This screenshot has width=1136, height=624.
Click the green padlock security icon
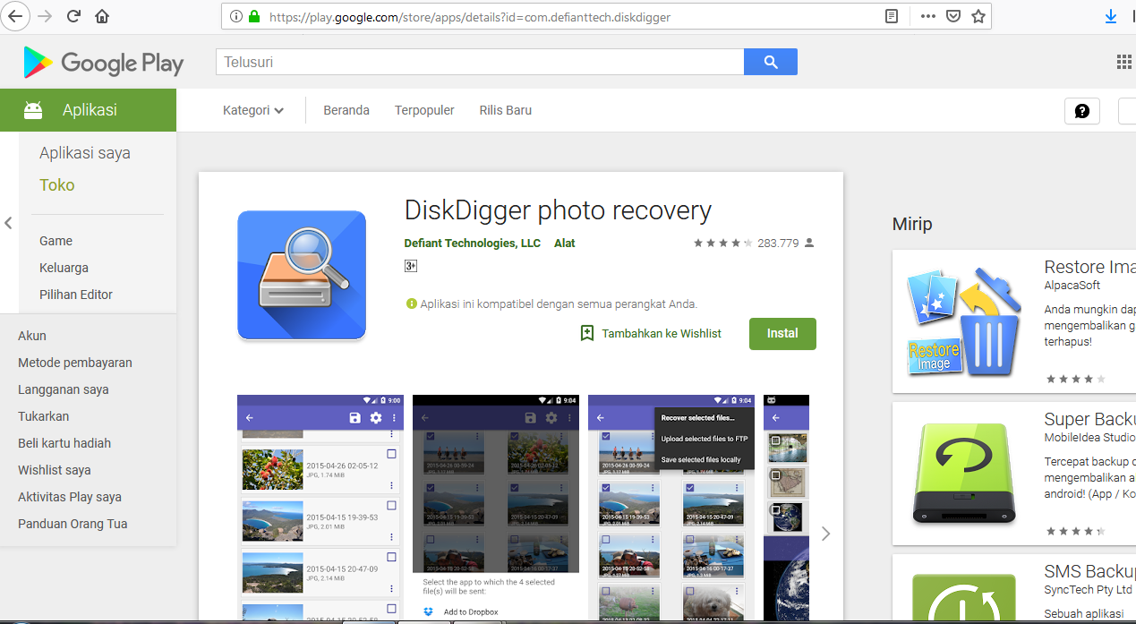pyautogui.click(x=254, y=16)
